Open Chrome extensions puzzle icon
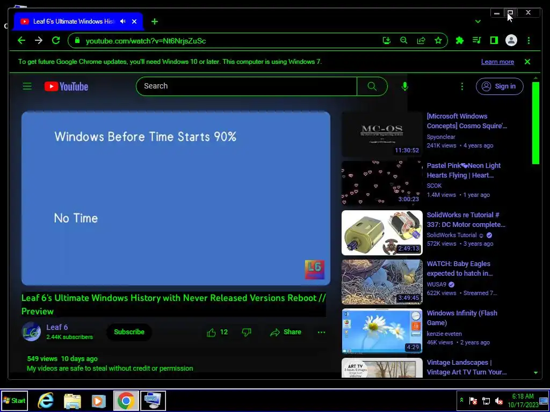 [460, 41]
